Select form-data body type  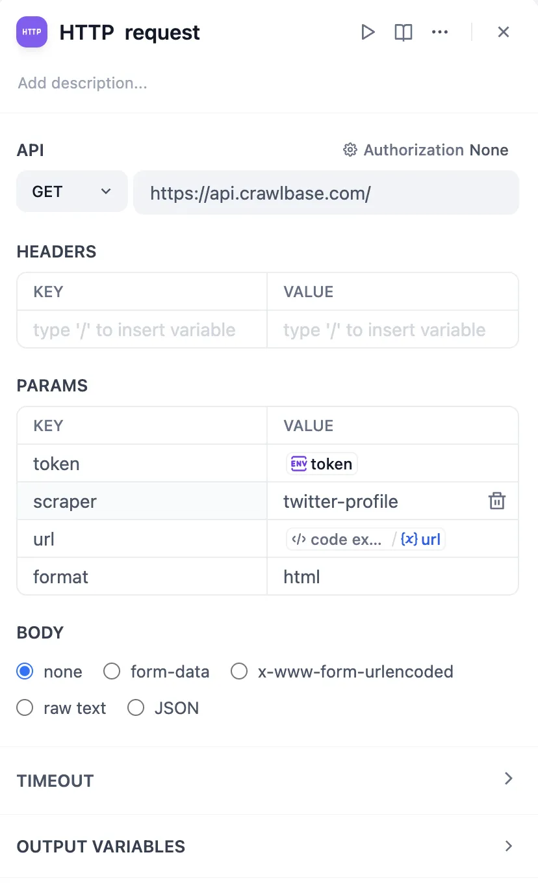[112, 672]
